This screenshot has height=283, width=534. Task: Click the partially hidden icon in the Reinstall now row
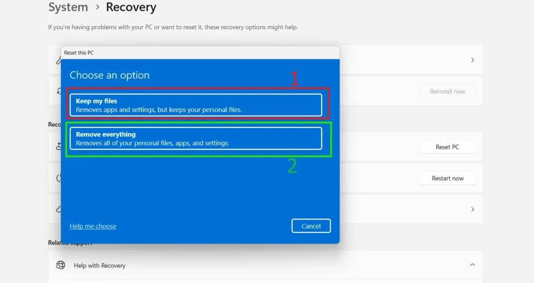58,91
